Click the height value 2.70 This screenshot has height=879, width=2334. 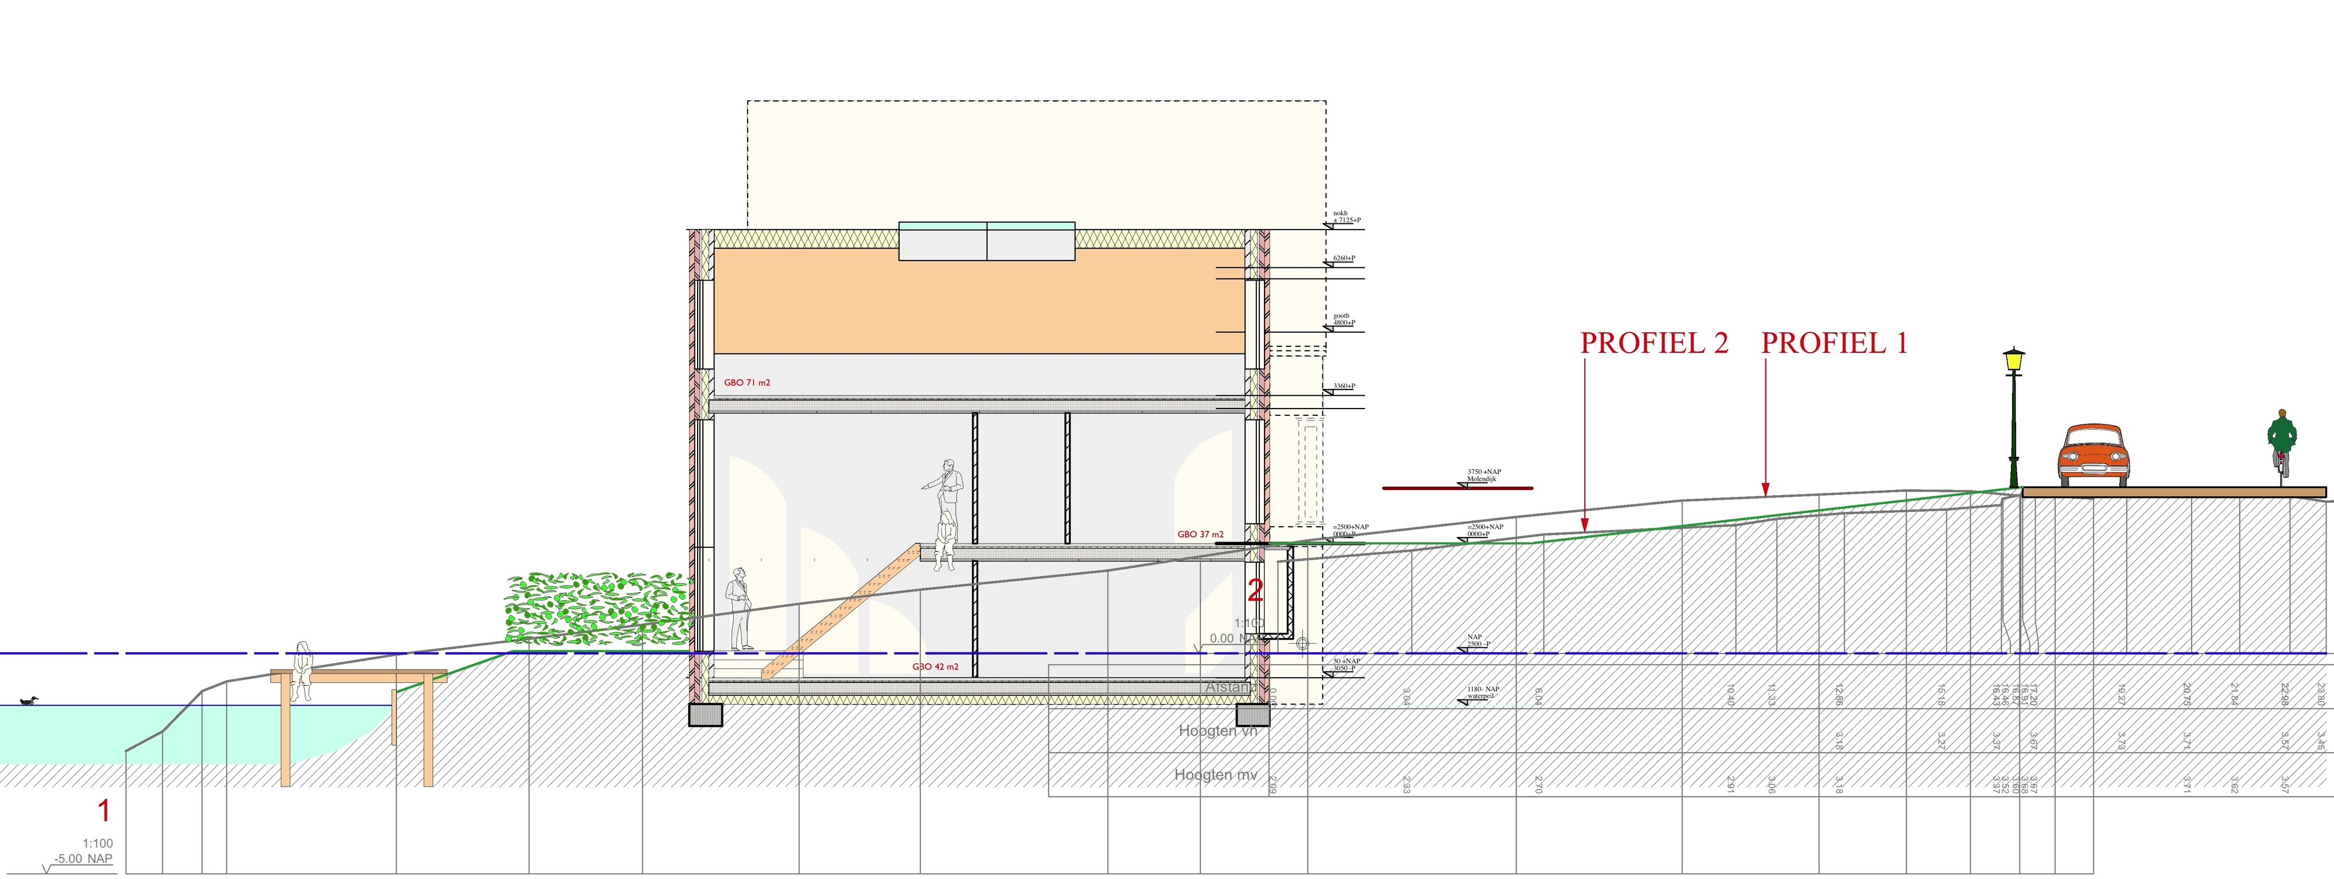coord(1538,785)
